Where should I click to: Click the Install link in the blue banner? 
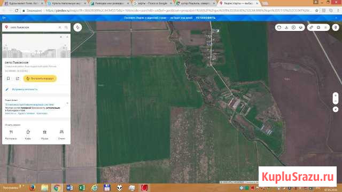click(206, 18)
